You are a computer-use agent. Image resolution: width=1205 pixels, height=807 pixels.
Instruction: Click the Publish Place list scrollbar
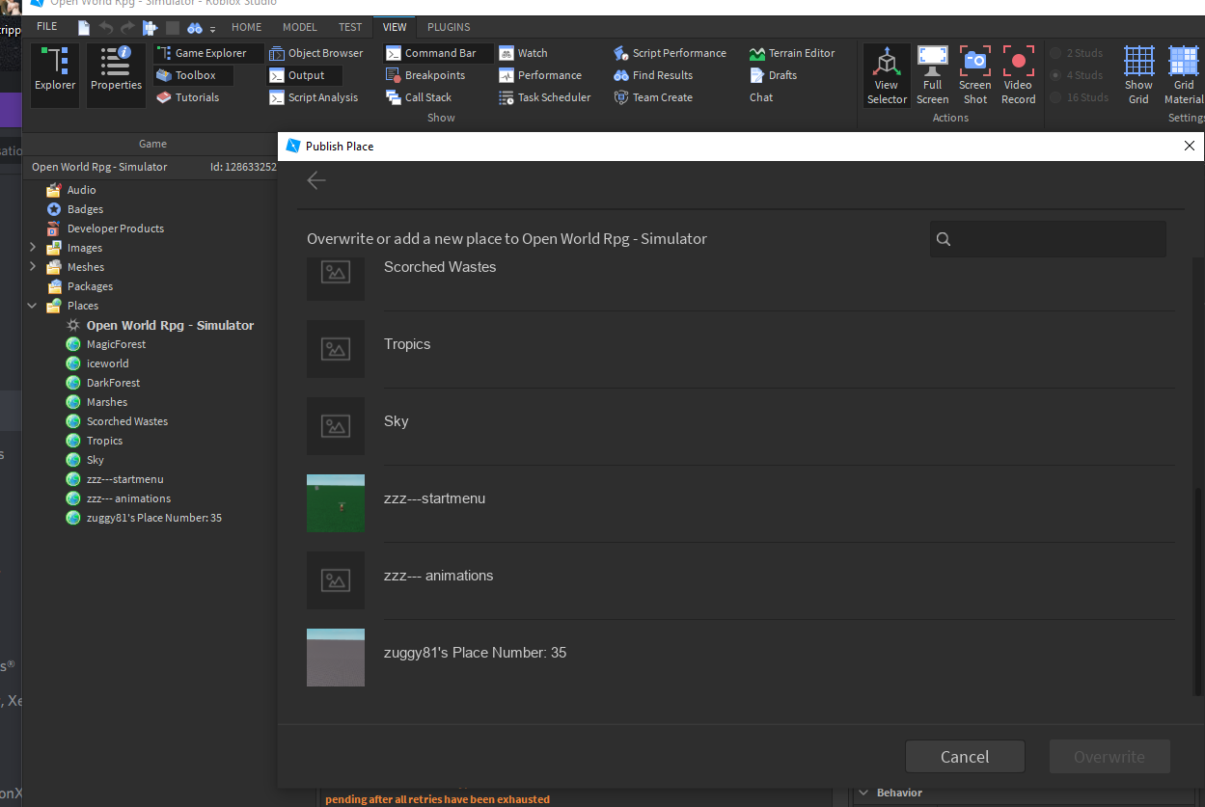(x=1198, y=591)
